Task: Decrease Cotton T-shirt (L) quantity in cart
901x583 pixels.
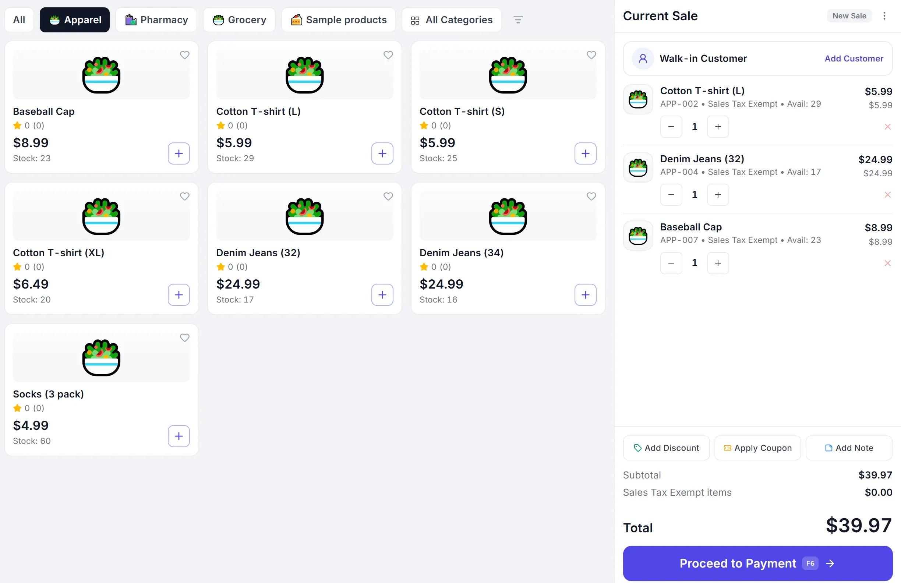Action: (x=671, y=127)
